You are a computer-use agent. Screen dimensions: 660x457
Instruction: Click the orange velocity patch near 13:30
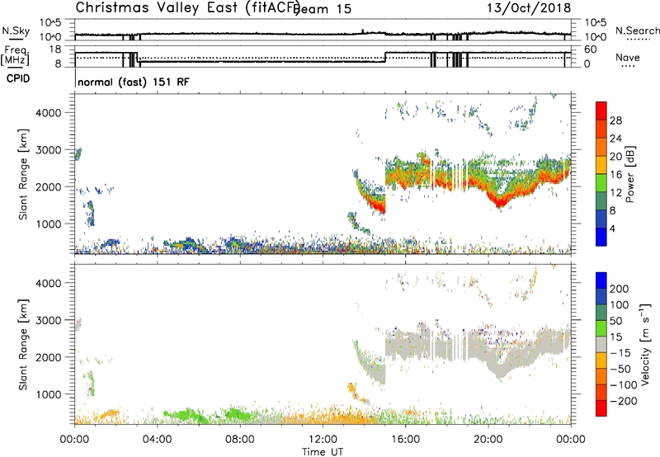tap(352, 389)
